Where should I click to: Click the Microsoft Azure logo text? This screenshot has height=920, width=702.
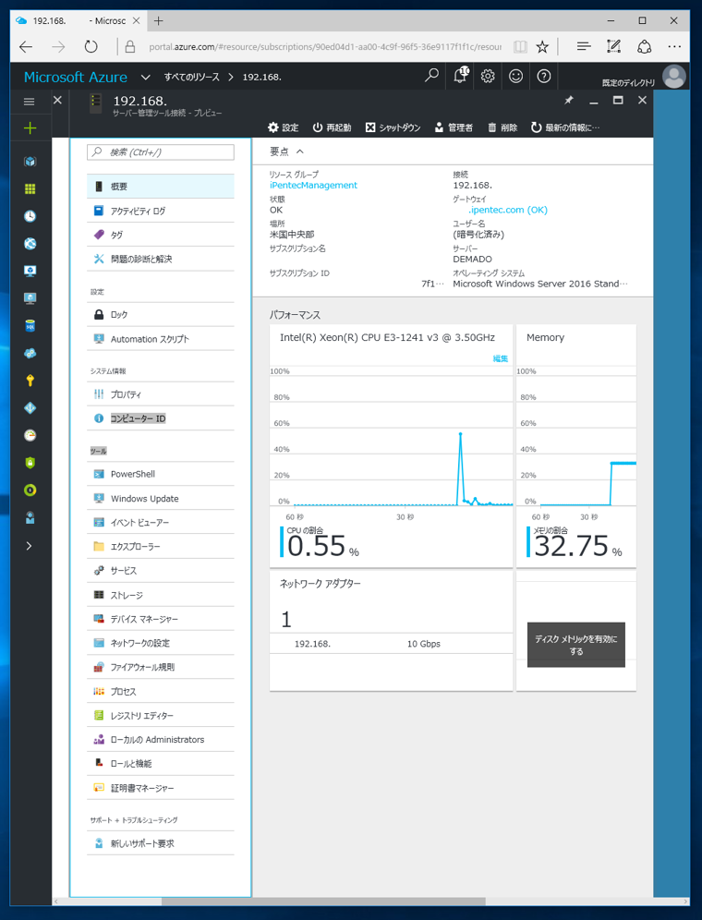tap(75, 77)
